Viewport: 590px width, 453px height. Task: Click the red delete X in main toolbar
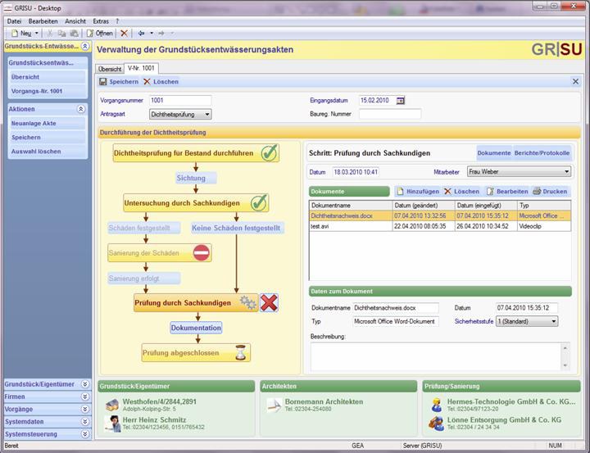coord(125,33)
